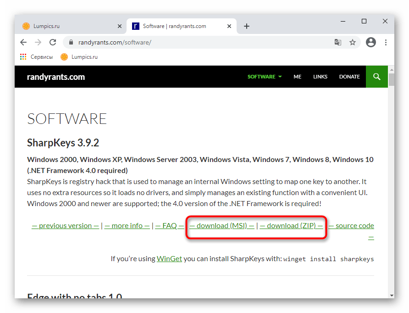409x313 pixels.
Task: Click the SOFTWARE page heading
Action: [x=67, y=119]
